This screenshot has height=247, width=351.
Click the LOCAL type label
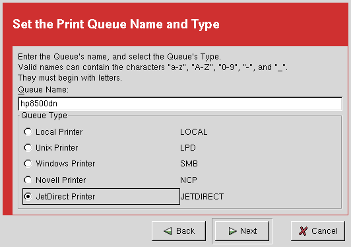click(x=193, y=132)
